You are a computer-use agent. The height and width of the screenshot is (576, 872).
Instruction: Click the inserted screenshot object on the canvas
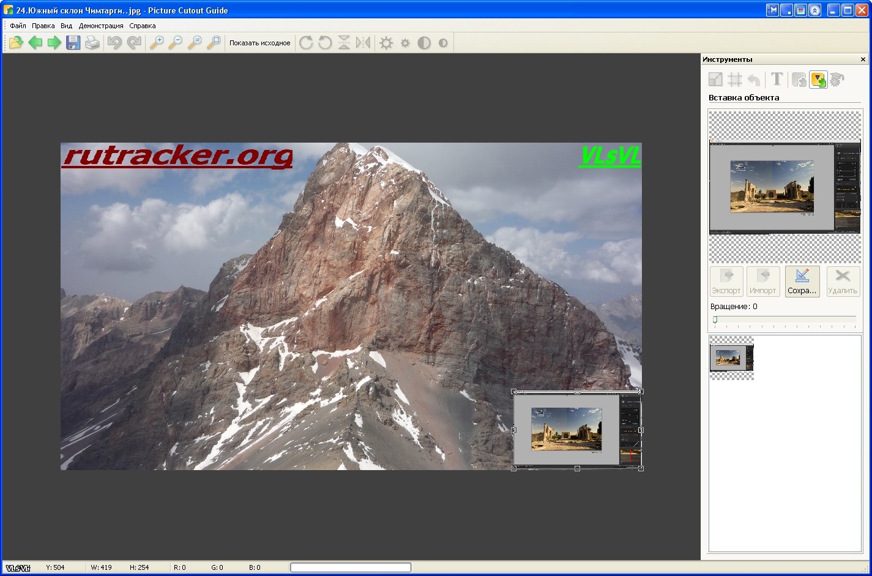[577, 430]
